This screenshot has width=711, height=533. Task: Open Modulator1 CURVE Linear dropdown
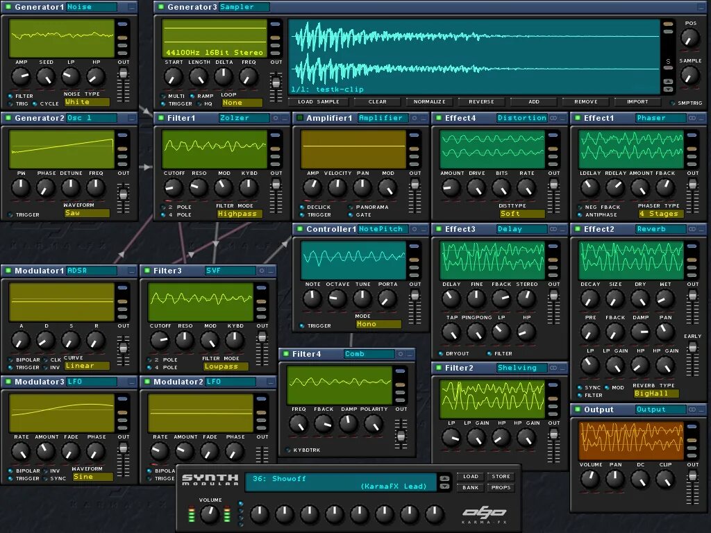click(x=86, y=366)
